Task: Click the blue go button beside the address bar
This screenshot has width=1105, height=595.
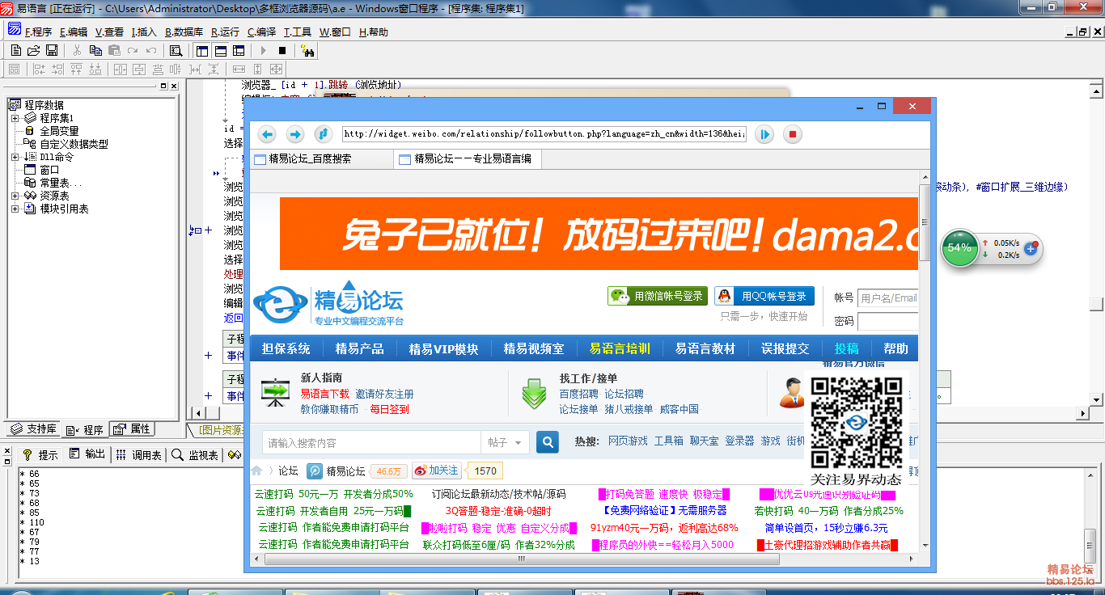Action: point(764,134)
